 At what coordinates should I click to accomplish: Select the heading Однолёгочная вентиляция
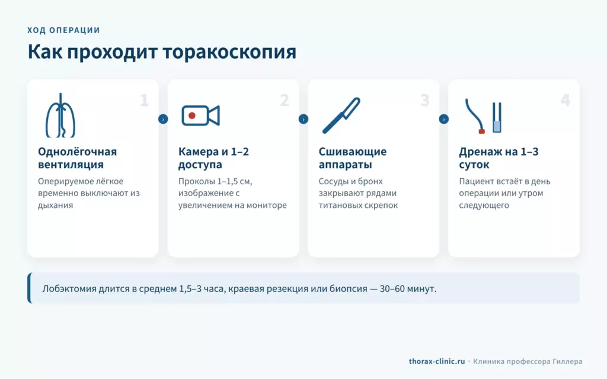[x=78, y=158]
